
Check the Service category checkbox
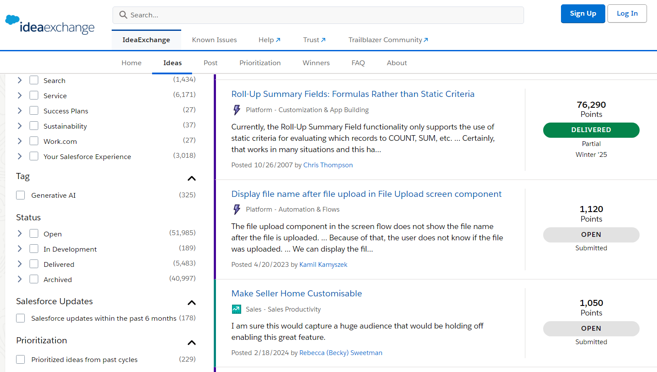pos(34,95)
